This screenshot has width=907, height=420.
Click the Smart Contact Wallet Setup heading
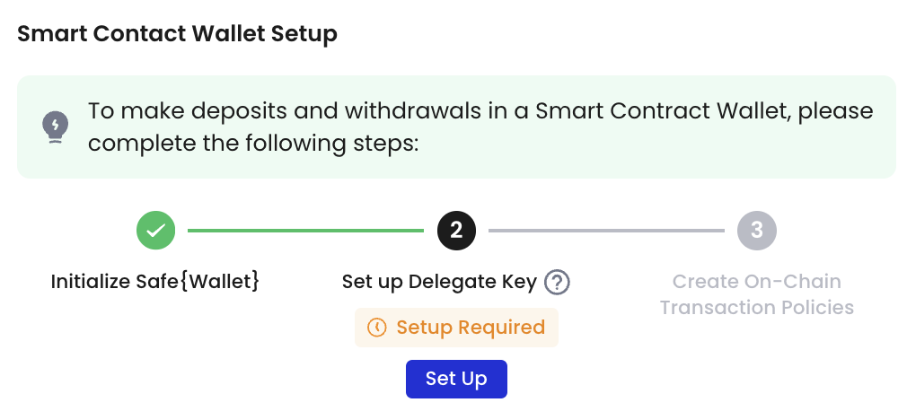click(x=177, y=34)
